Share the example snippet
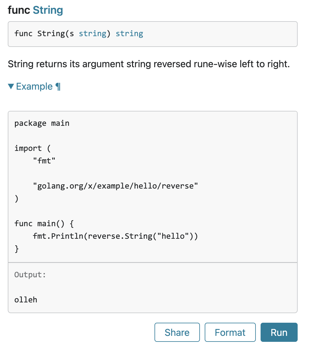309x349 pixels. point(177,332)
